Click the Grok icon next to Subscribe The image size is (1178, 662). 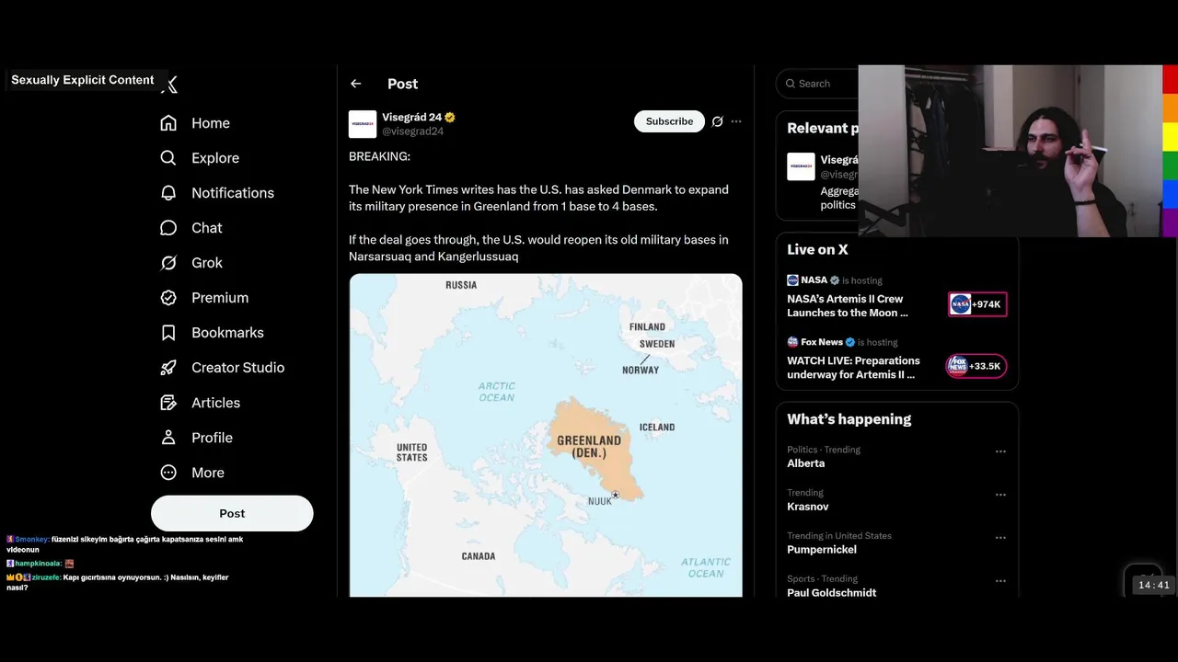click(718, 121)
